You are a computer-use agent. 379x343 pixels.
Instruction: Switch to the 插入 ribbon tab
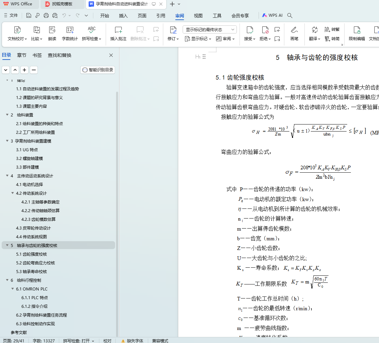pyautogui.click(x=123, y=16)
